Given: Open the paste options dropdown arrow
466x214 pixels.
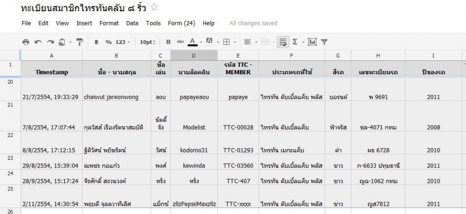Looking at the screenshot, I should point(71,43).
